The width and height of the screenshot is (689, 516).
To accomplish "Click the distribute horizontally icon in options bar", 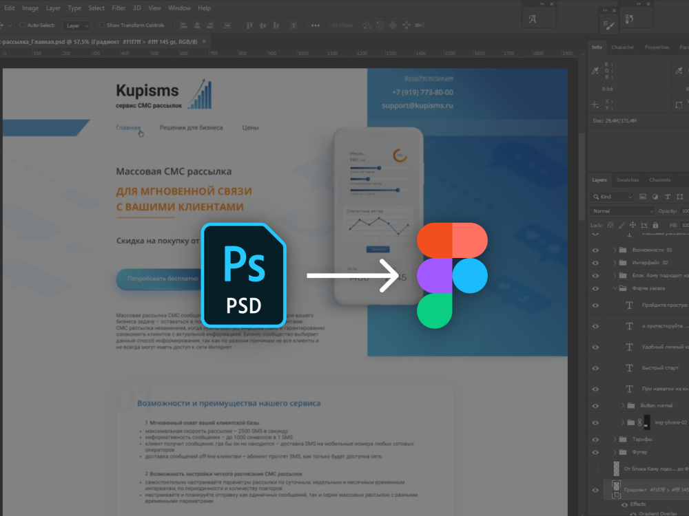I will pyautogui.click(x=294, y=25).
